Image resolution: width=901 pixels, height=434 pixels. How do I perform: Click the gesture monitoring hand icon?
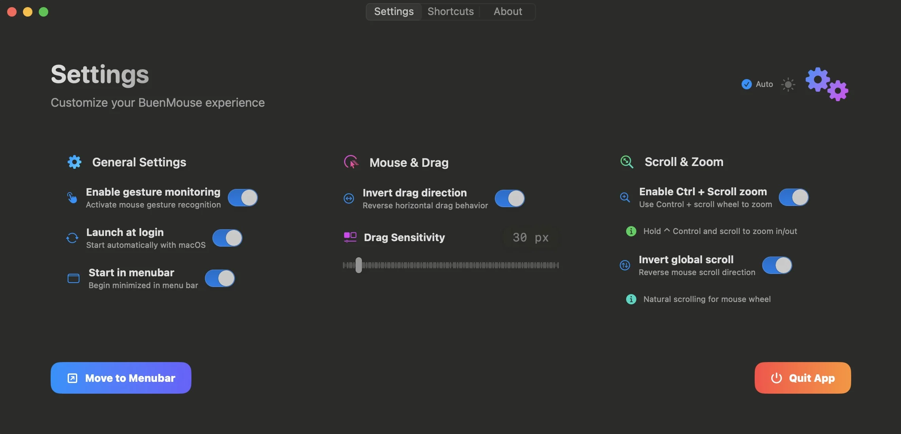pos(72,197)
